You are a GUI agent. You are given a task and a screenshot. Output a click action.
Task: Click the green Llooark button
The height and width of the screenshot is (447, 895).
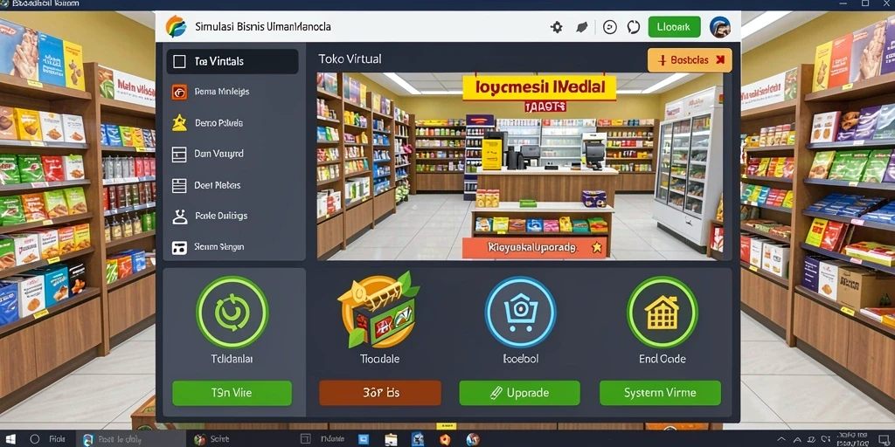click(674, 27)
